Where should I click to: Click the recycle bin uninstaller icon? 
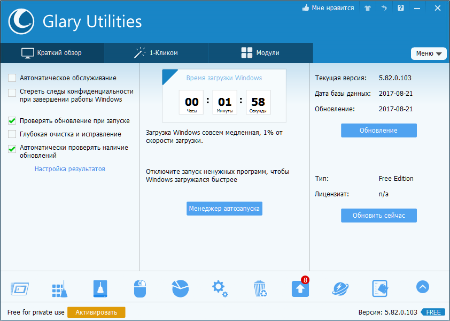[260, 289]
